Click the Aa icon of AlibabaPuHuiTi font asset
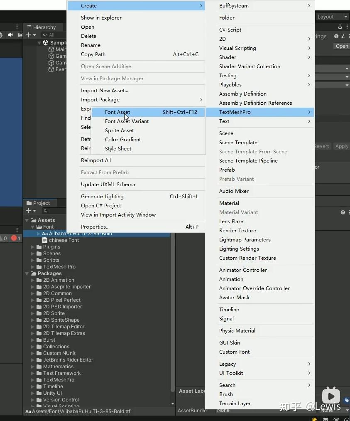This screenshot has height=421, width=350. (x=45, y=233)
